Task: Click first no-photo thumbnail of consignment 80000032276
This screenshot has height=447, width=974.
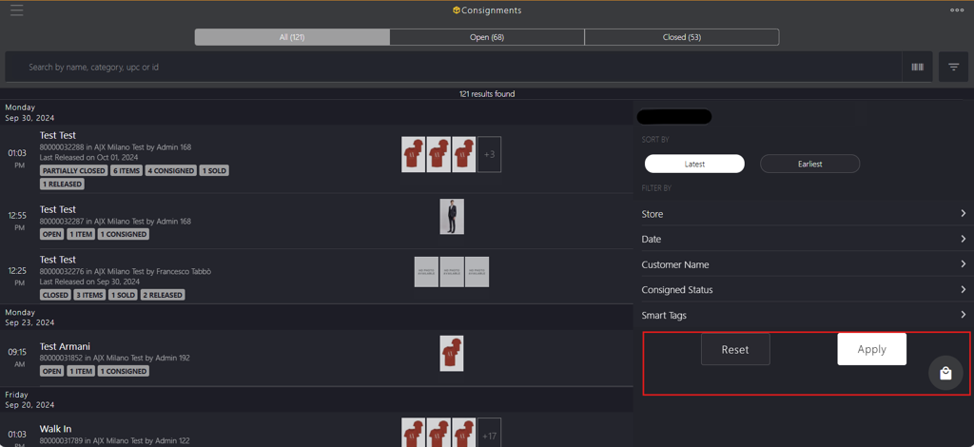Action: pyautogui.click(x=426, y=272)
